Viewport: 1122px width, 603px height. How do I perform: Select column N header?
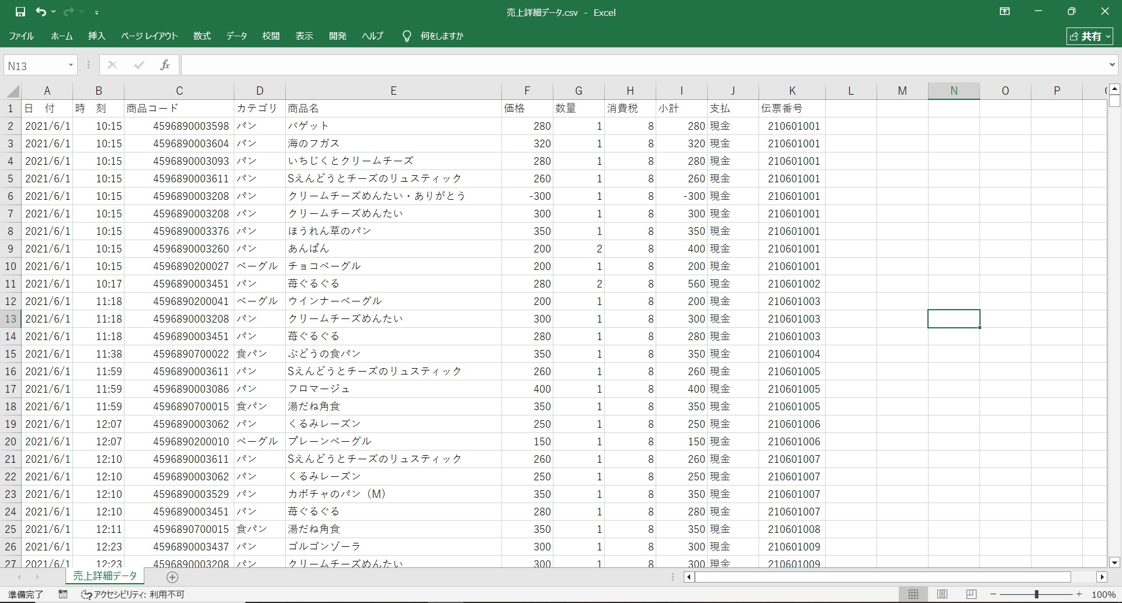(954, 91)
